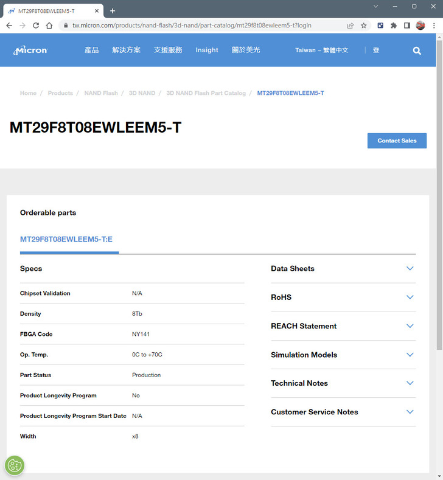Open tab search chevron in title bar
This screenshot has height=480, width=443.
pyautogui.click(x=375, y=6)
